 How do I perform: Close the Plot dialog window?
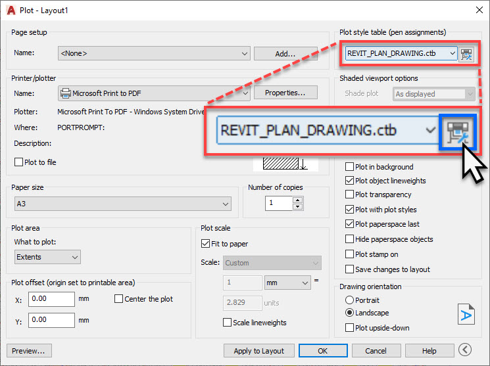(x=479, y=10)
